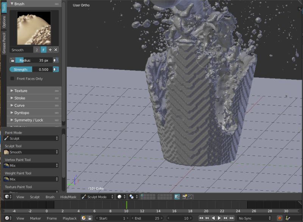This screenshot has width=303, height=222.
Task: Toggle the fake user F button for brush
Action: coord(43,49)
